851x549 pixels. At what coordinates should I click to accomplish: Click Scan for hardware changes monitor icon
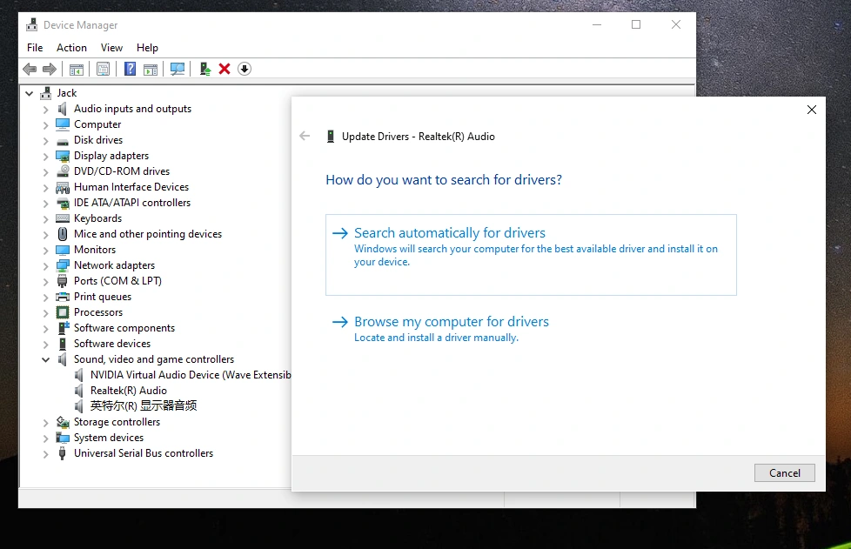(178, 69)
